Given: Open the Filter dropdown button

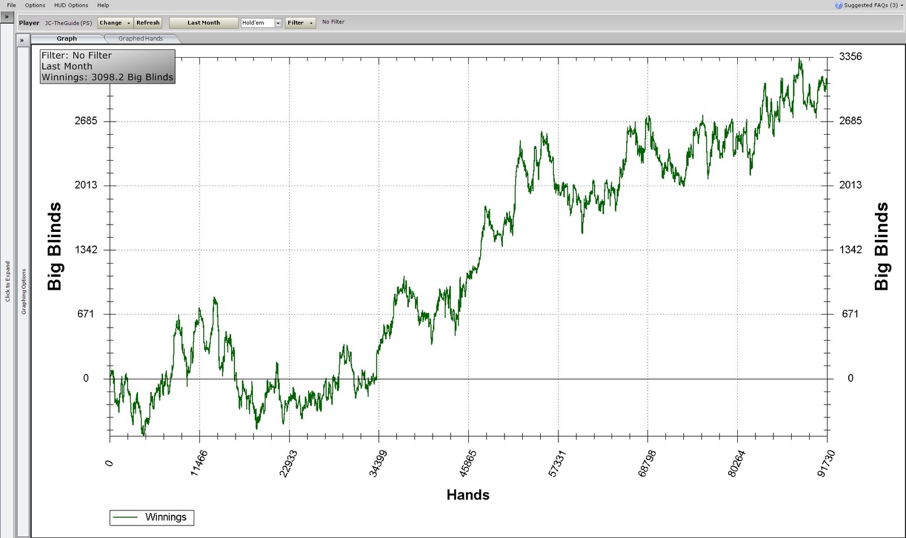Looking at the screenshot, I should (300, 23).
